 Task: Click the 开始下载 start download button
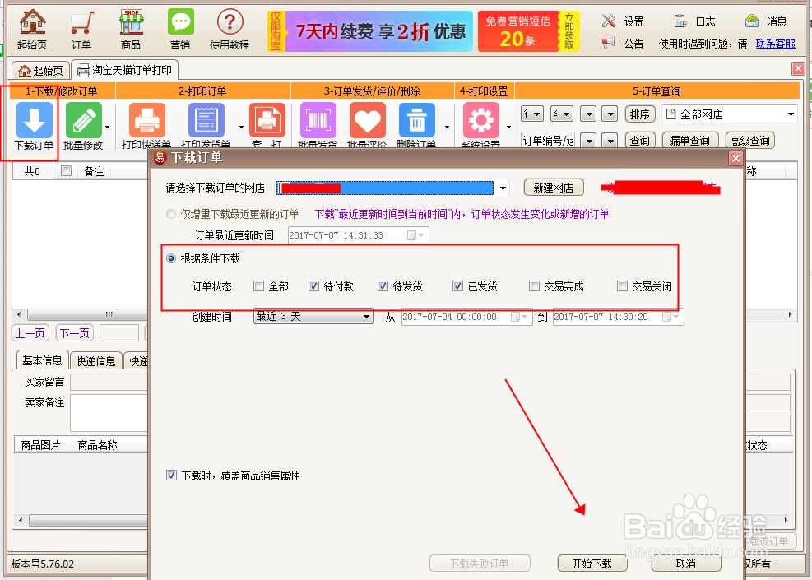(592, 563)
